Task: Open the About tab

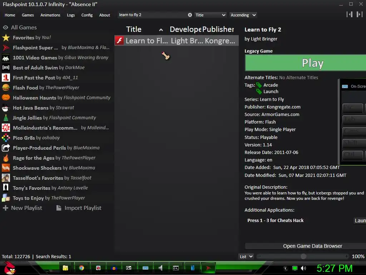Action: coord(105,15)
